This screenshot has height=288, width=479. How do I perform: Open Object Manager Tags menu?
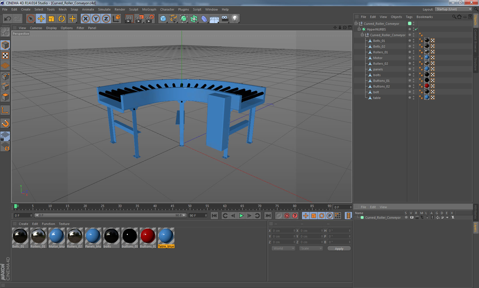point(409,17)
